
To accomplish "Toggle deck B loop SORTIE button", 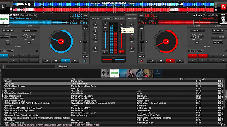I will coord(222,37).
